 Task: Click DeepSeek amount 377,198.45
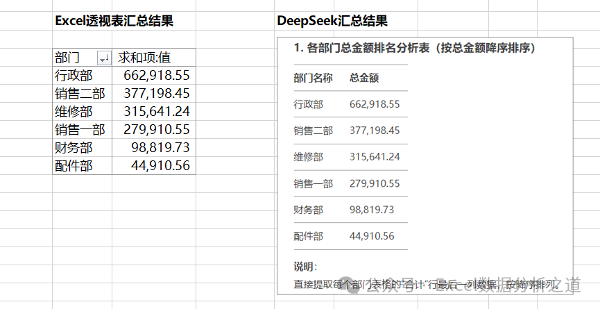point(375,131)
